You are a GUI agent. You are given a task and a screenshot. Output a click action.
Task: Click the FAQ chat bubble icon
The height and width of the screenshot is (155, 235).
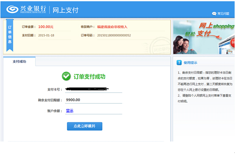(214, 14)
